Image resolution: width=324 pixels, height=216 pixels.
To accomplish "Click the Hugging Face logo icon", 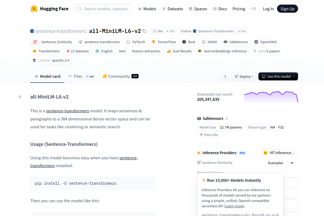I will click(x=34, y=9).
